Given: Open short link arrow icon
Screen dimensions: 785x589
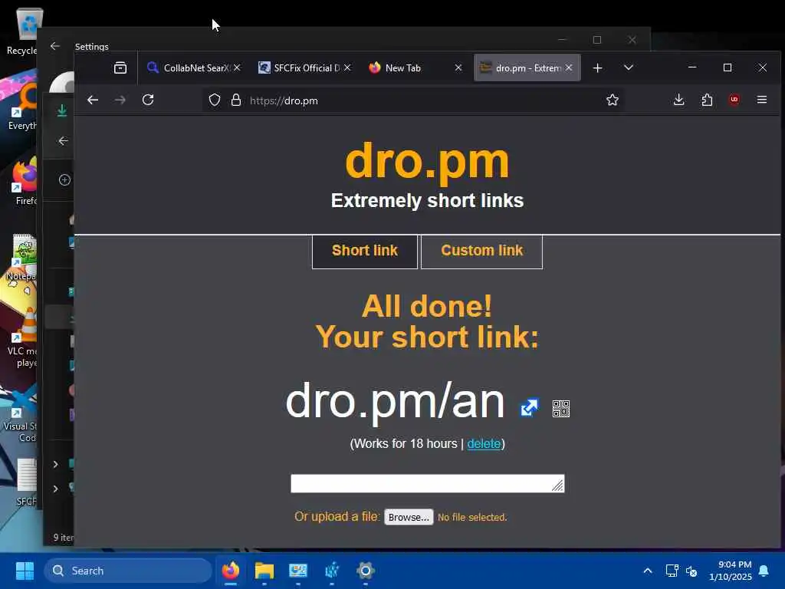Looking at the screenshot, I should [529, 408].
